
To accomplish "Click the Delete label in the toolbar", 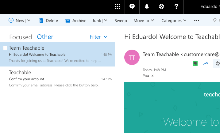I will [x=52, y=21].
